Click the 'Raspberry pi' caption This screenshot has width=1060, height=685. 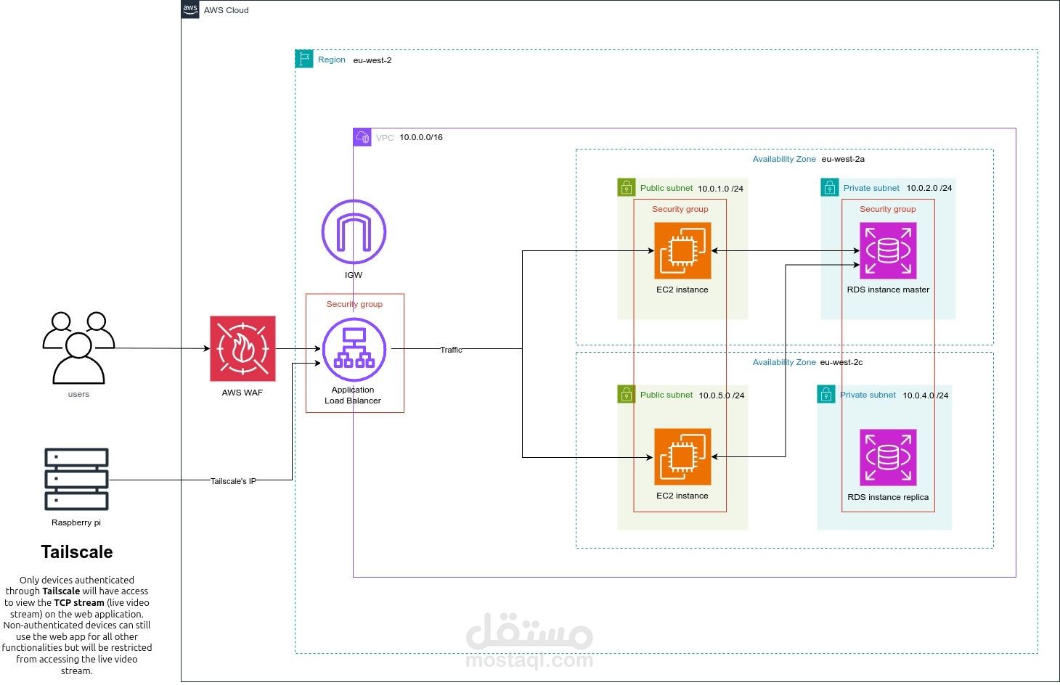tap(76, 522)
